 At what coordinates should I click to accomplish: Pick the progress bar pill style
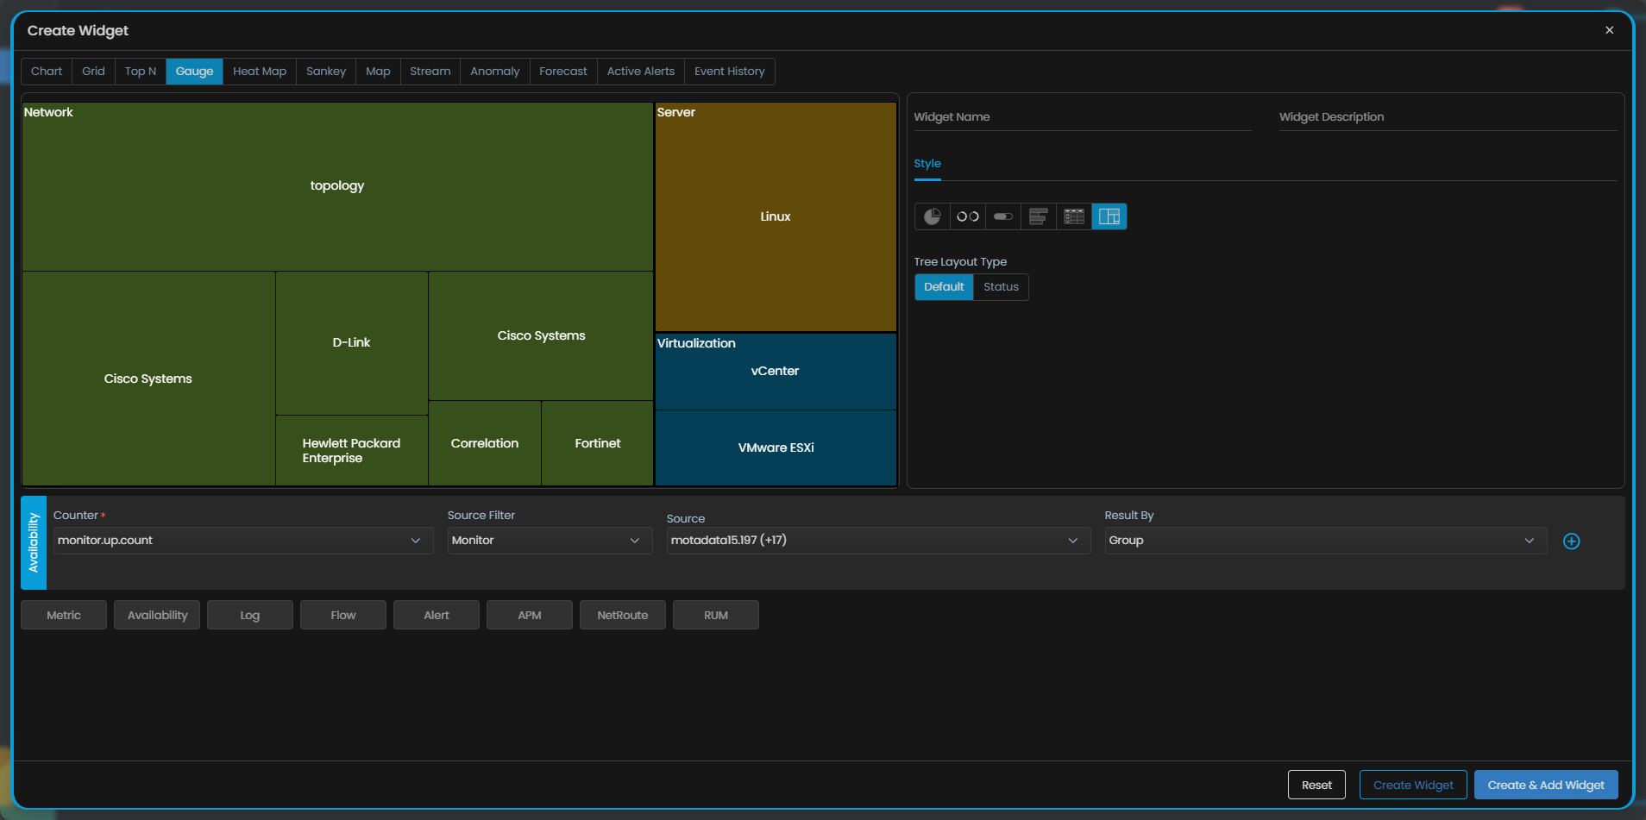1002,216
